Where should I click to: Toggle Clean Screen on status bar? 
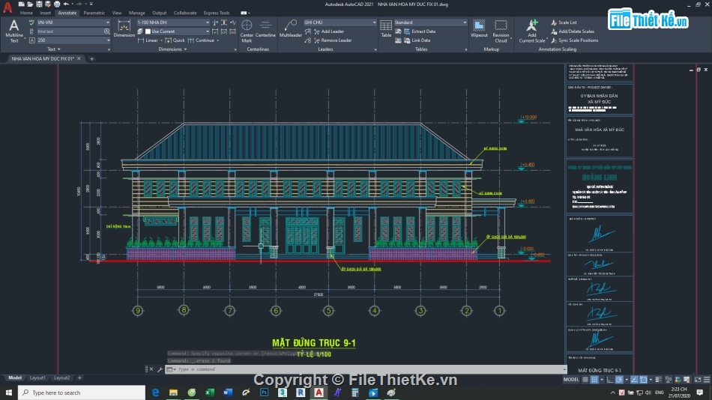(698, 380)
